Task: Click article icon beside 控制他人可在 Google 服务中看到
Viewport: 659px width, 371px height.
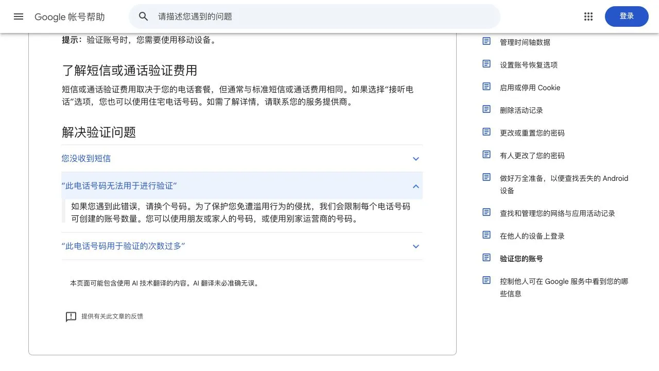Action: (487, 280)
